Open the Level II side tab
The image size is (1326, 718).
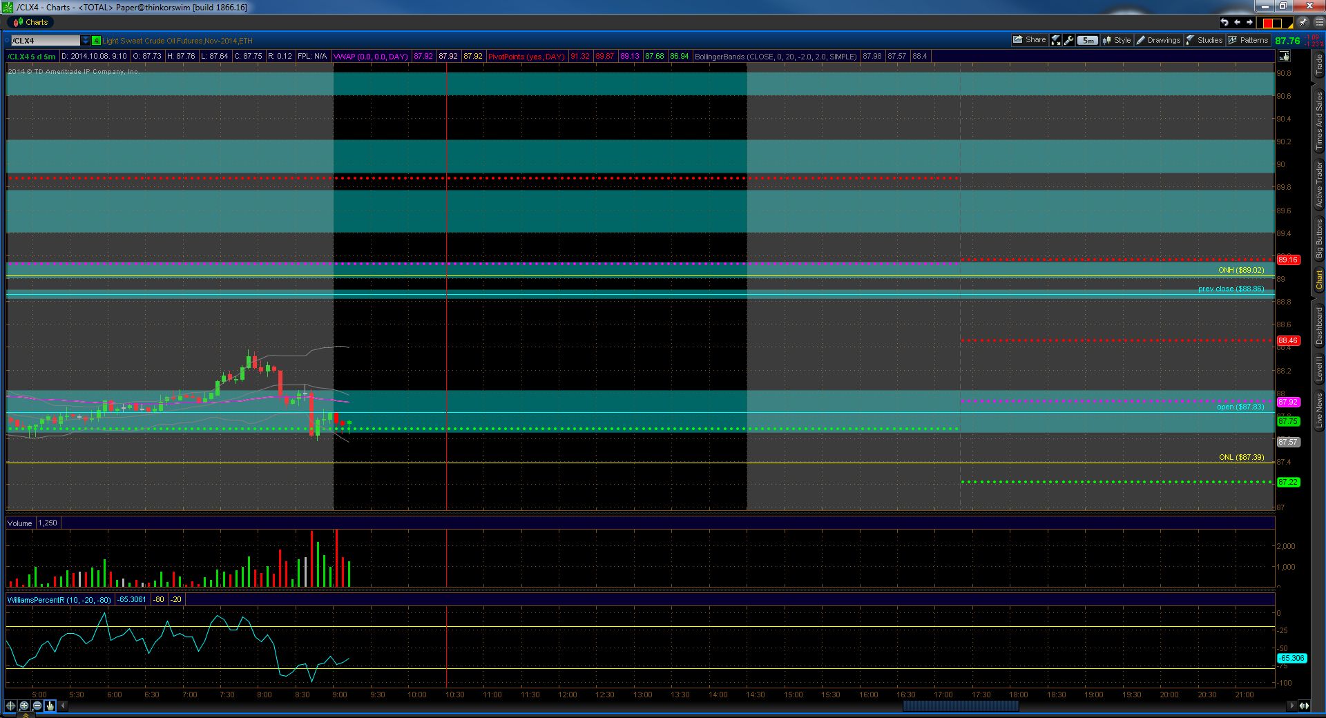click(1318, 369)
